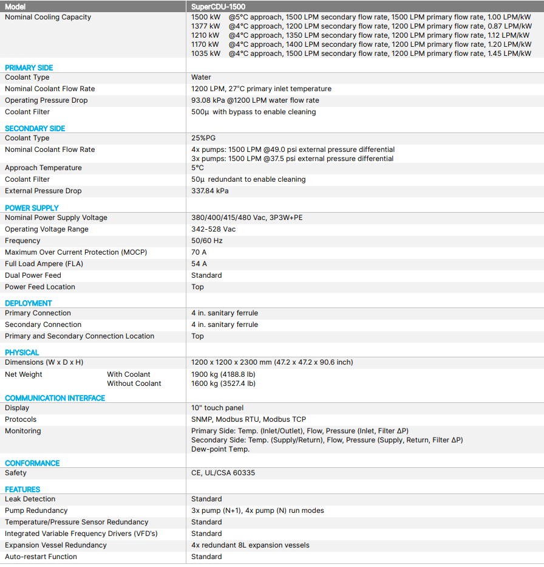This screenshot has height=567, width=544.
Task: Select the PHYSICAL section heading
Action: pos(22,352)
